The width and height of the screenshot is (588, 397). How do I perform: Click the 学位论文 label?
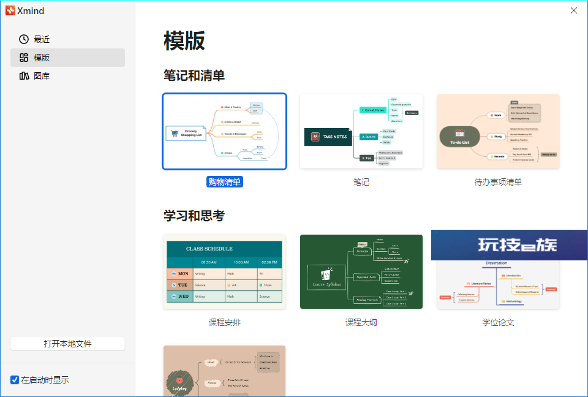click(498, 322)
